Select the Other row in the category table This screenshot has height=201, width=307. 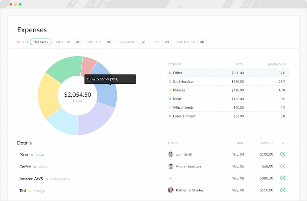point(228,73)
